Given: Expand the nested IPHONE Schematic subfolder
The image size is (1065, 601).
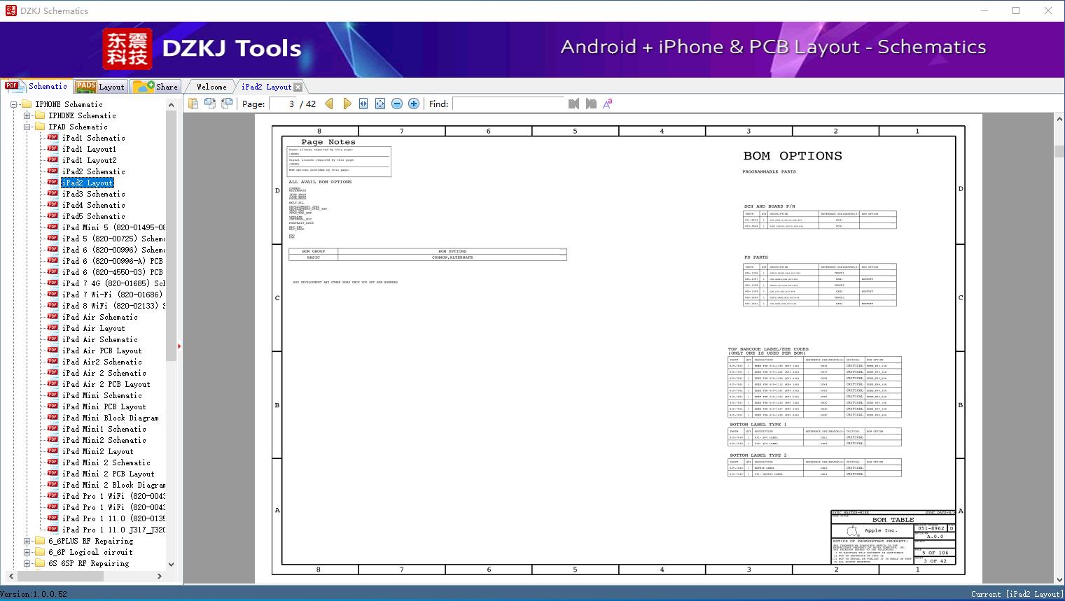Looking at the screenshot, I should tap(27, 115).
